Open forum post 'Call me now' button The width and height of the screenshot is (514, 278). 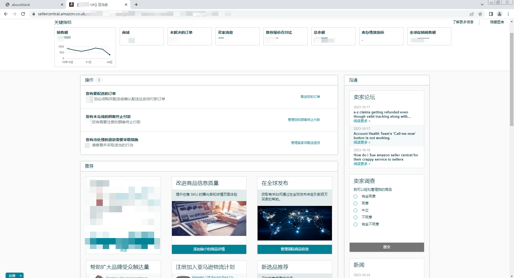tap(384, 136)
